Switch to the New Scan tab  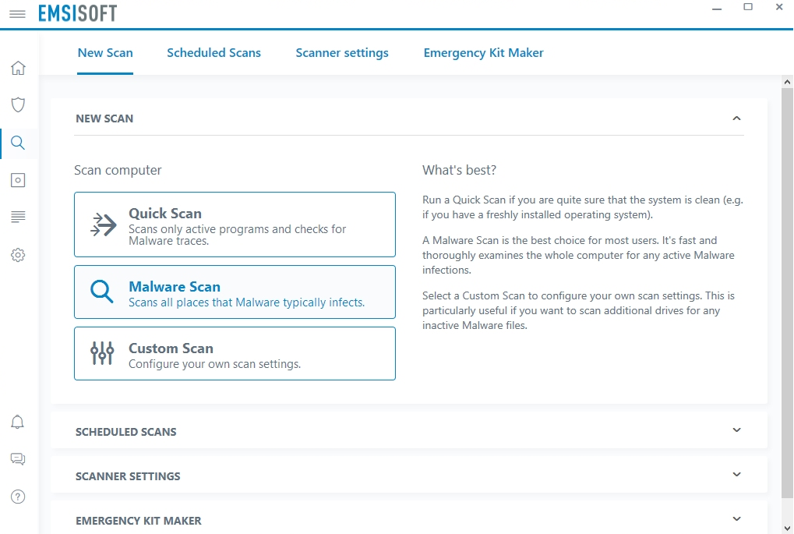click(x=105, y=53)
